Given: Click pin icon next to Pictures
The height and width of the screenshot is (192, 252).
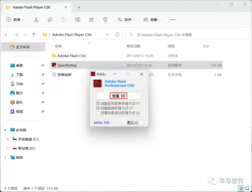Looking at the screenshot, I should [43, 93].
